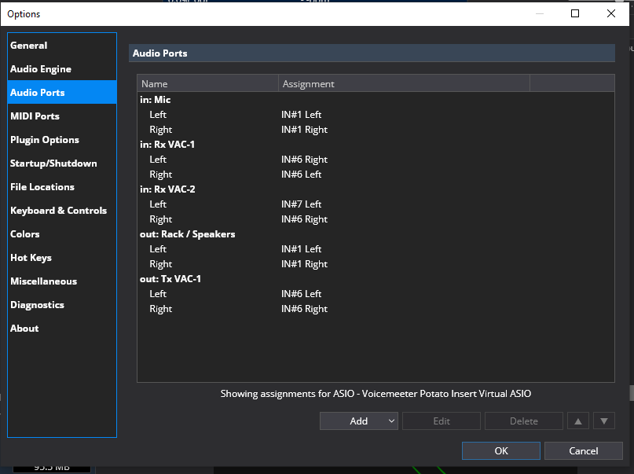
Task: Maximize the Options window
Action: coord(575,13)
